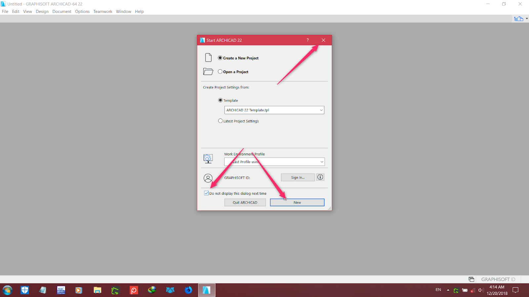Click the GRAPHISOFT ID user avatar icon
Screen dimensions: 529x297
click(208, 178)
